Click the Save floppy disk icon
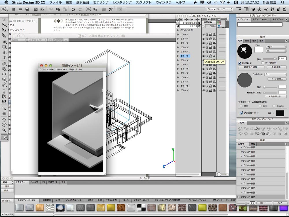The width and height of the screenshot is (289, 217). tap(27, 9)
